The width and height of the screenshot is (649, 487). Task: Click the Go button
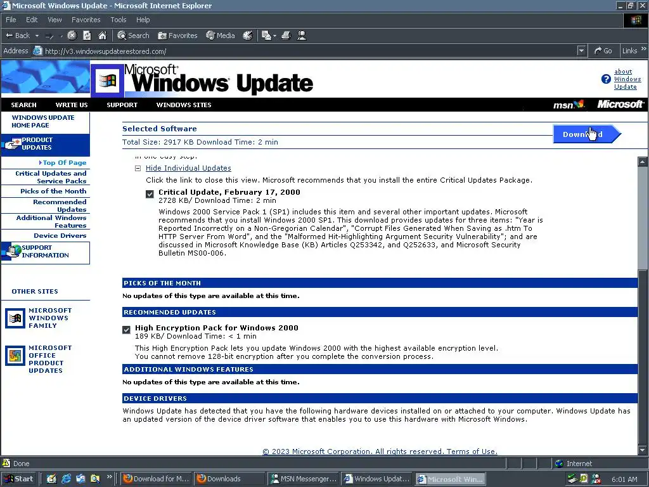[x=603, y=51]
